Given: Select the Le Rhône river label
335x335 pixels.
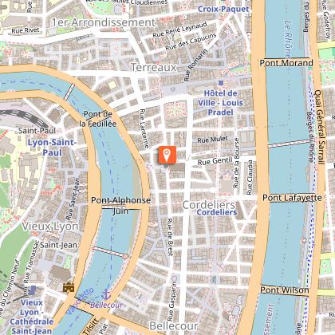Looking at the screenshot, I should coord(288,39).
